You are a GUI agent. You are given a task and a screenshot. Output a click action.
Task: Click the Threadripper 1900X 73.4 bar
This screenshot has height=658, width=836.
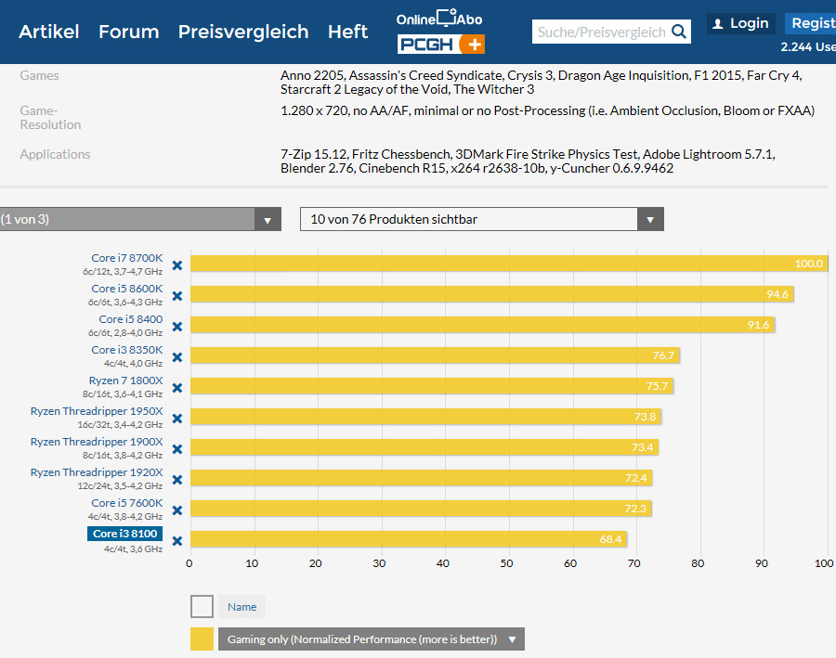(425, 447)
